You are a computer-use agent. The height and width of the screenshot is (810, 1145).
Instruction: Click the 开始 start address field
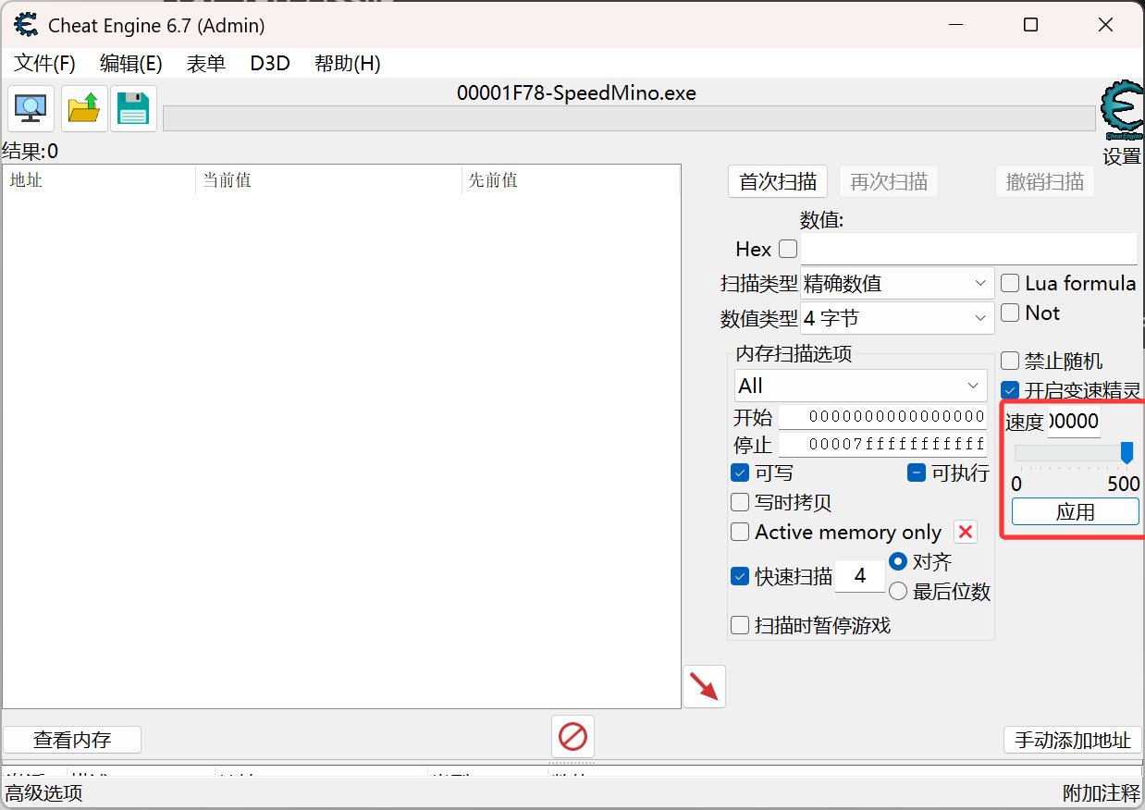[x=883, y=417]
